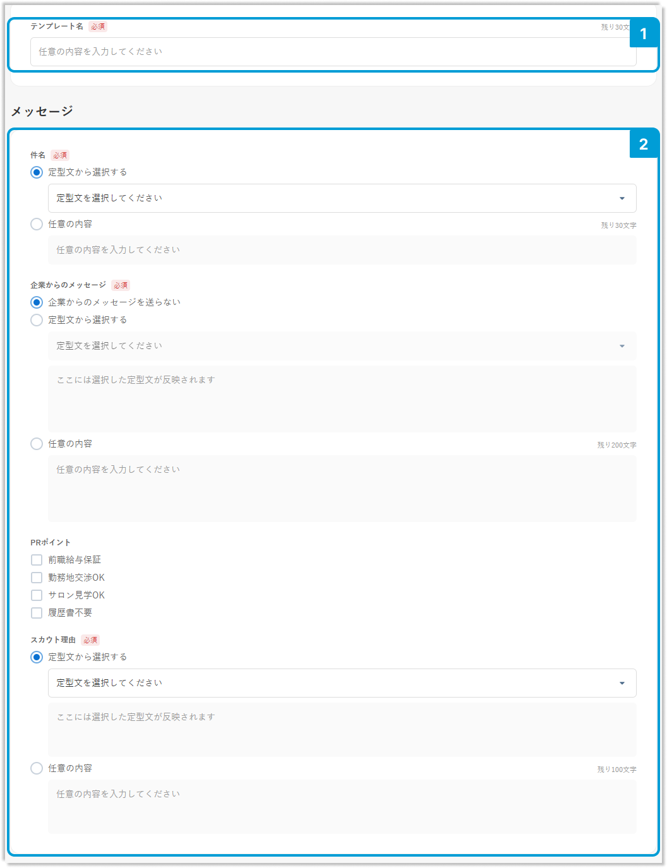Choose 任意の内容 radio under 件名
Image resolution: width=667 pixels, height=868 pixels.
pyautogui.click(x=37, y=224)
